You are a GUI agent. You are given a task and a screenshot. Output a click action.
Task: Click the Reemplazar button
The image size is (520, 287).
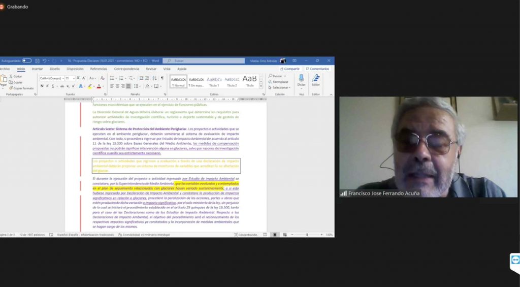click(x=278, y=82)
